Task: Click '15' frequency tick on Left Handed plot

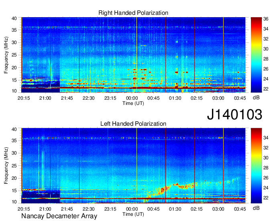Action: tap(14, 191)
